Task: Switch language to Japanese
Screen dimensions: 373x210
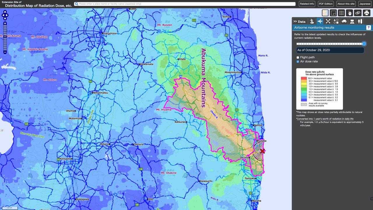Action: [365, 4]
